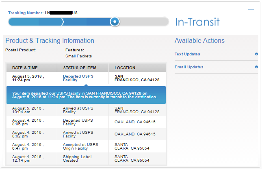262x169 pixels.
Task: Click the Product & Tracking Information heading
Action: coord(50,41)
